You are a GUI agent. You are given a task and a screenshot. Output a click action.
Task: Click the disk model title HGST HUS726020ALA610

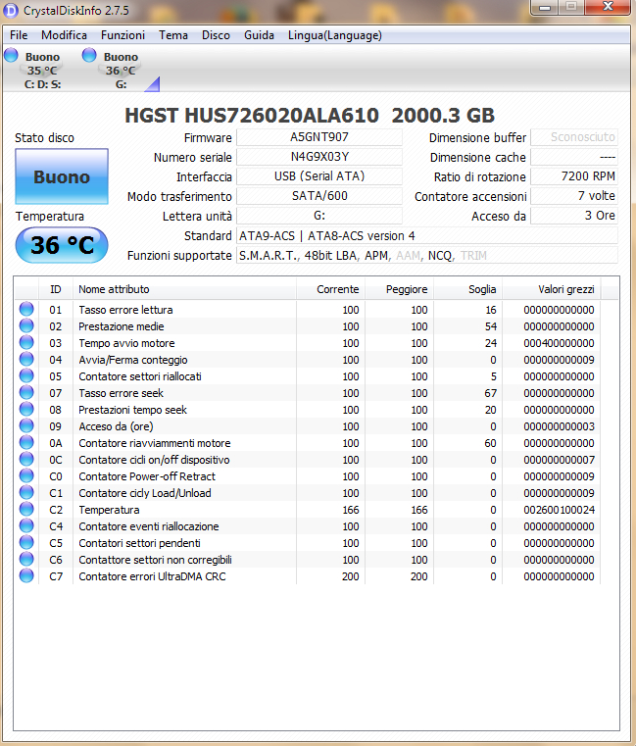click(252, 116)
